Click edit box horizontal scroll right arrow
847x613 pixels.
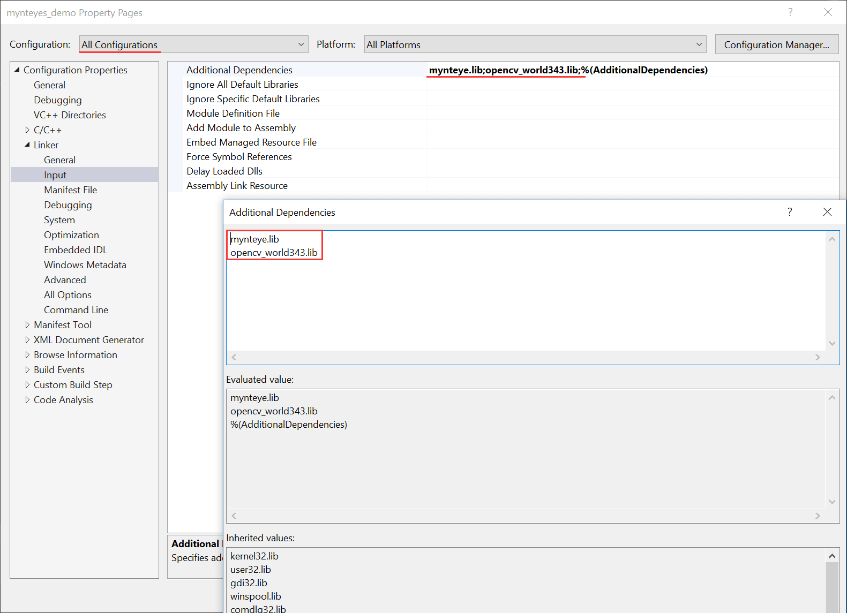click(x=818, y=357)
